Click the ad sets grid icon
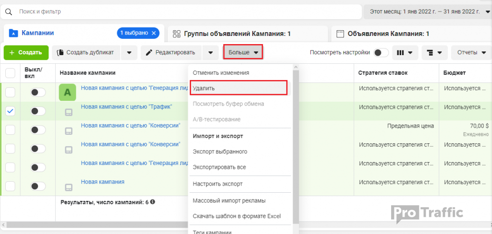This screenshot has width=492, height=234. click(177, 34)
